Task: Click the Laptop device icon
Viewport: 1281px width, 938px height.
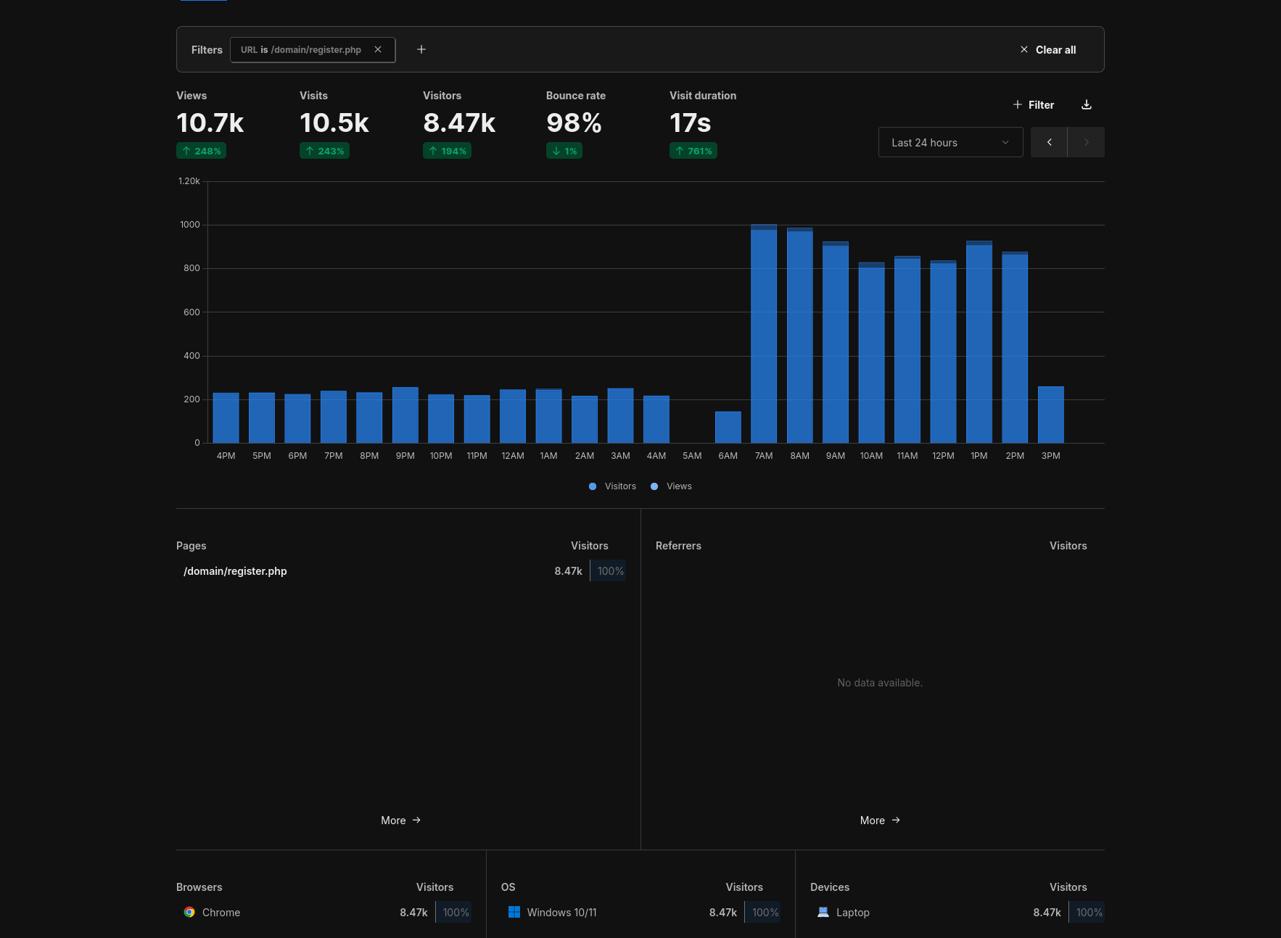Action: 823,913
